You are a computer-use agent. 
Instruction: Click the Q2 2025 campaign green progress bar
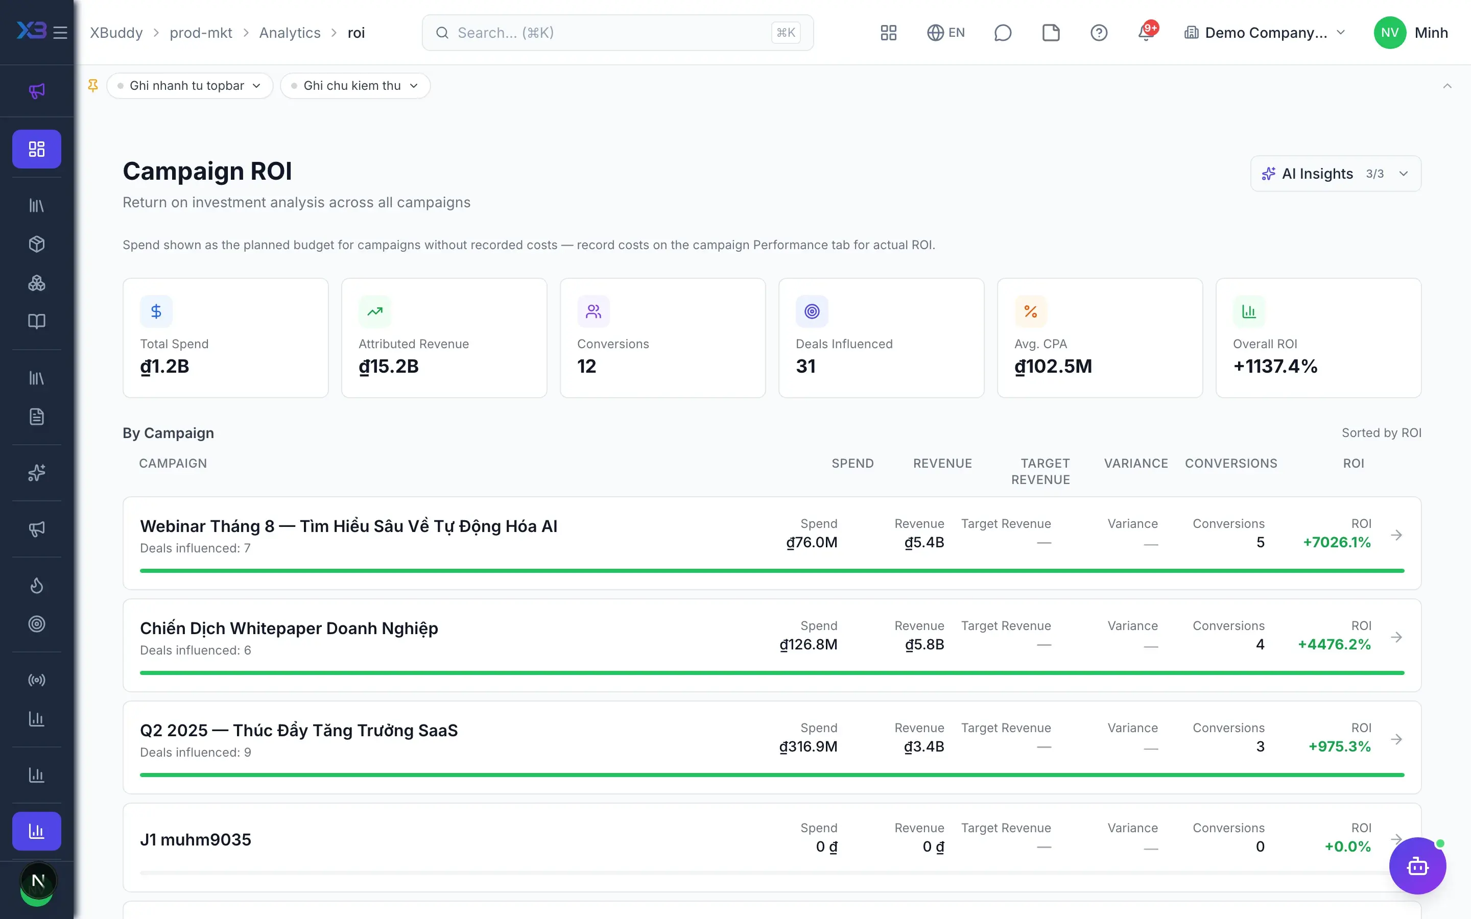coord(772,775)
